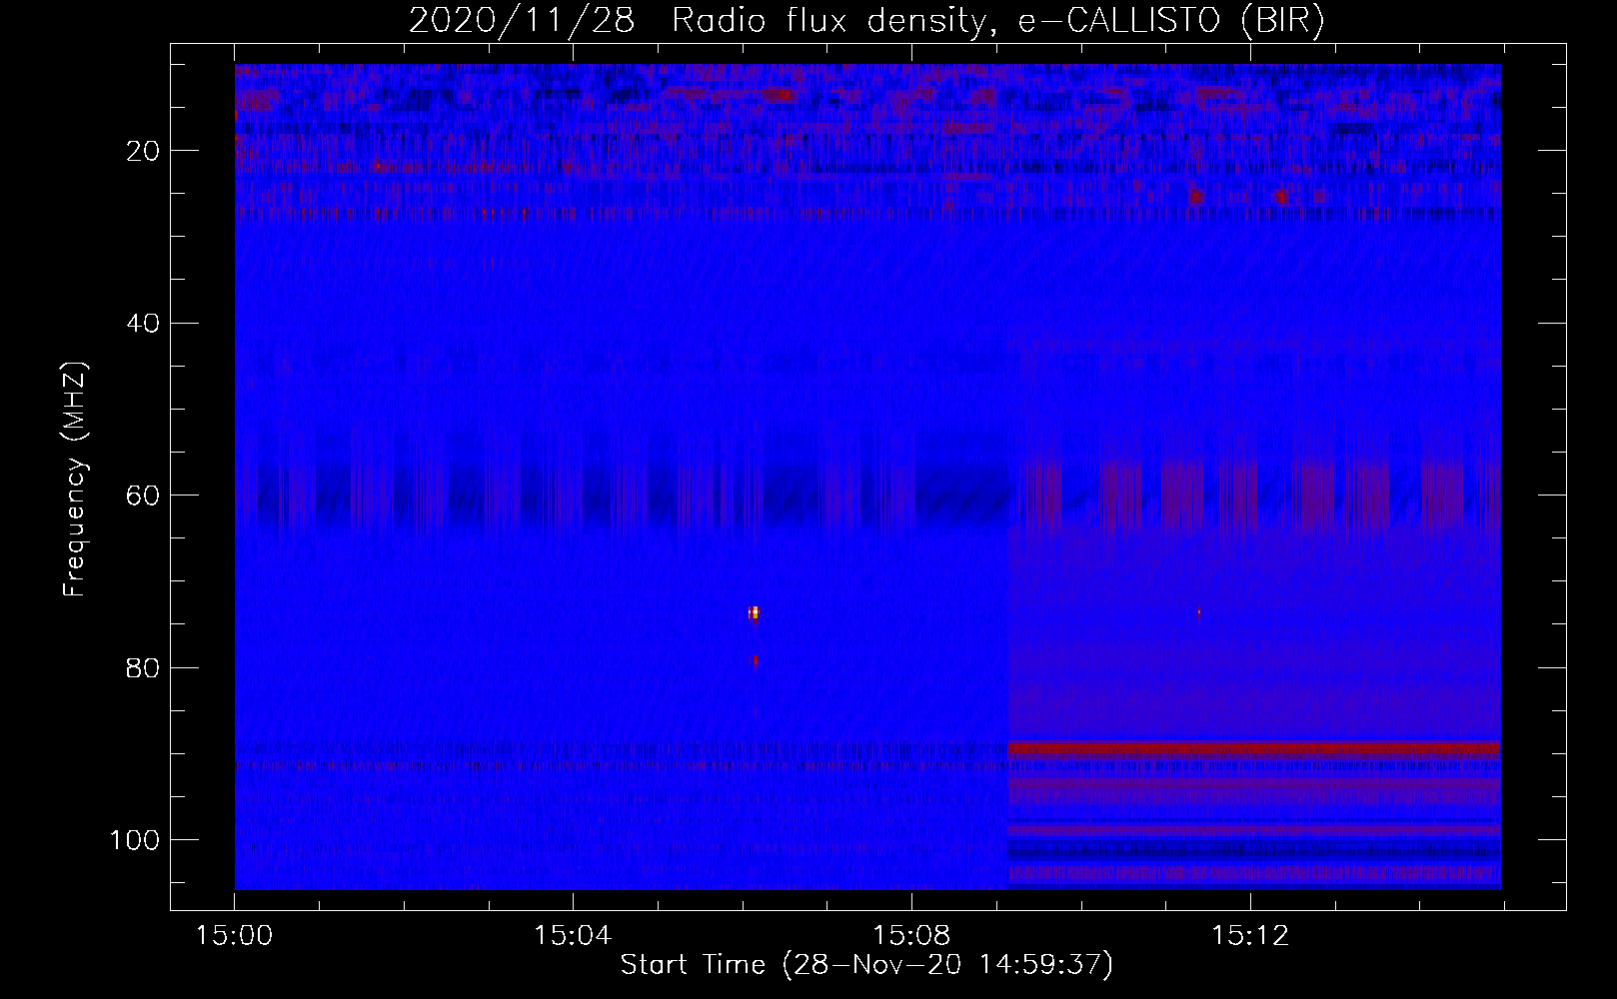The width and height of the screenshot is (1617, 999).
Task: Click the '40' frequency tick label
Action: point(143,324)
